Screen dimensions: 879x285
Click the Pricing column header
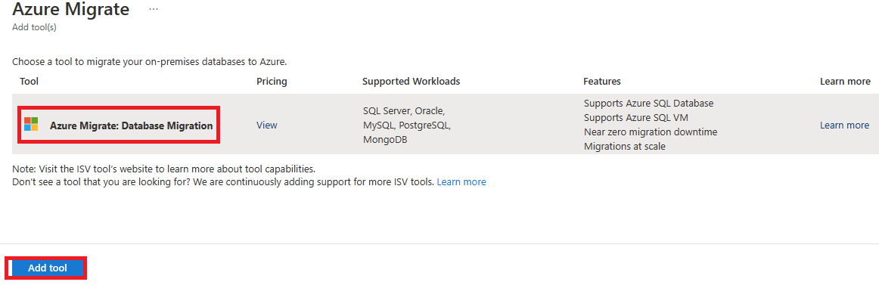point(272,81)
